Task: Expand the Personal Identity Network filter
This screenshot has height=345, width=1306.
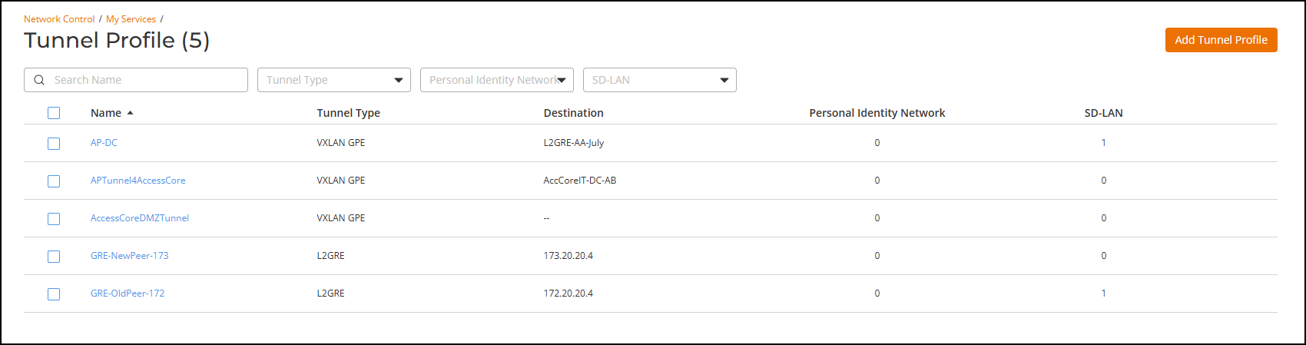Action: tap(497, 80)
